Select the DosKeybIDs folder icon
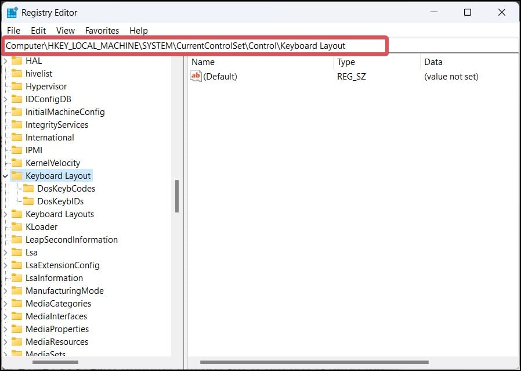Screen dimensions: 521x371 [28, 201]
